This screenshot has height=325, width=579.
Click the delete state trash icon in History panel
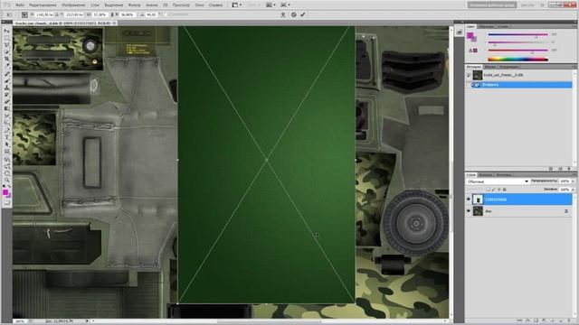569,169
